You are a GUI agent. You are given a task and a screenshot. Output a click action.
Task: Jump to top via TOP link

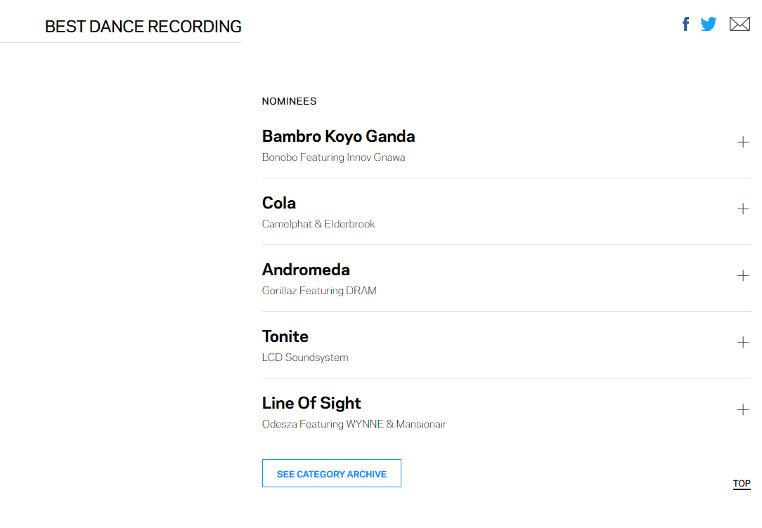[742, 484]
